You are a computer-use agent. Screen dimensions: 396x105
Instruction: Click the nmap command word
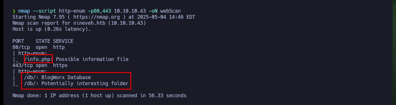click(x=24, y=11)
